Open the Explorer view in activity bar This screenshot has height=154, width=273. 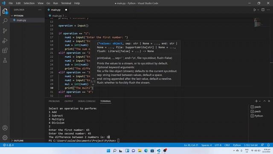(x=5, y=12)
